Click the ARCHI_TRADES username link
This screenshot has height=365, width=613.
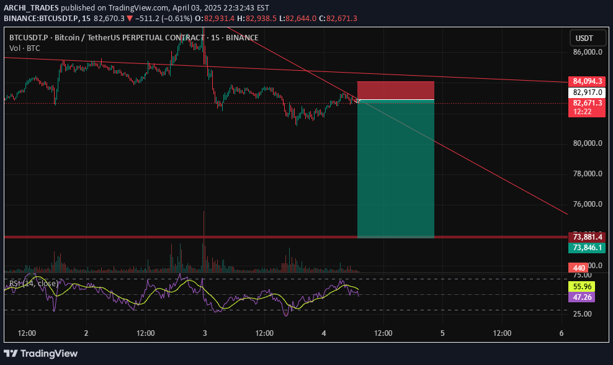click(x=30, y=8)
